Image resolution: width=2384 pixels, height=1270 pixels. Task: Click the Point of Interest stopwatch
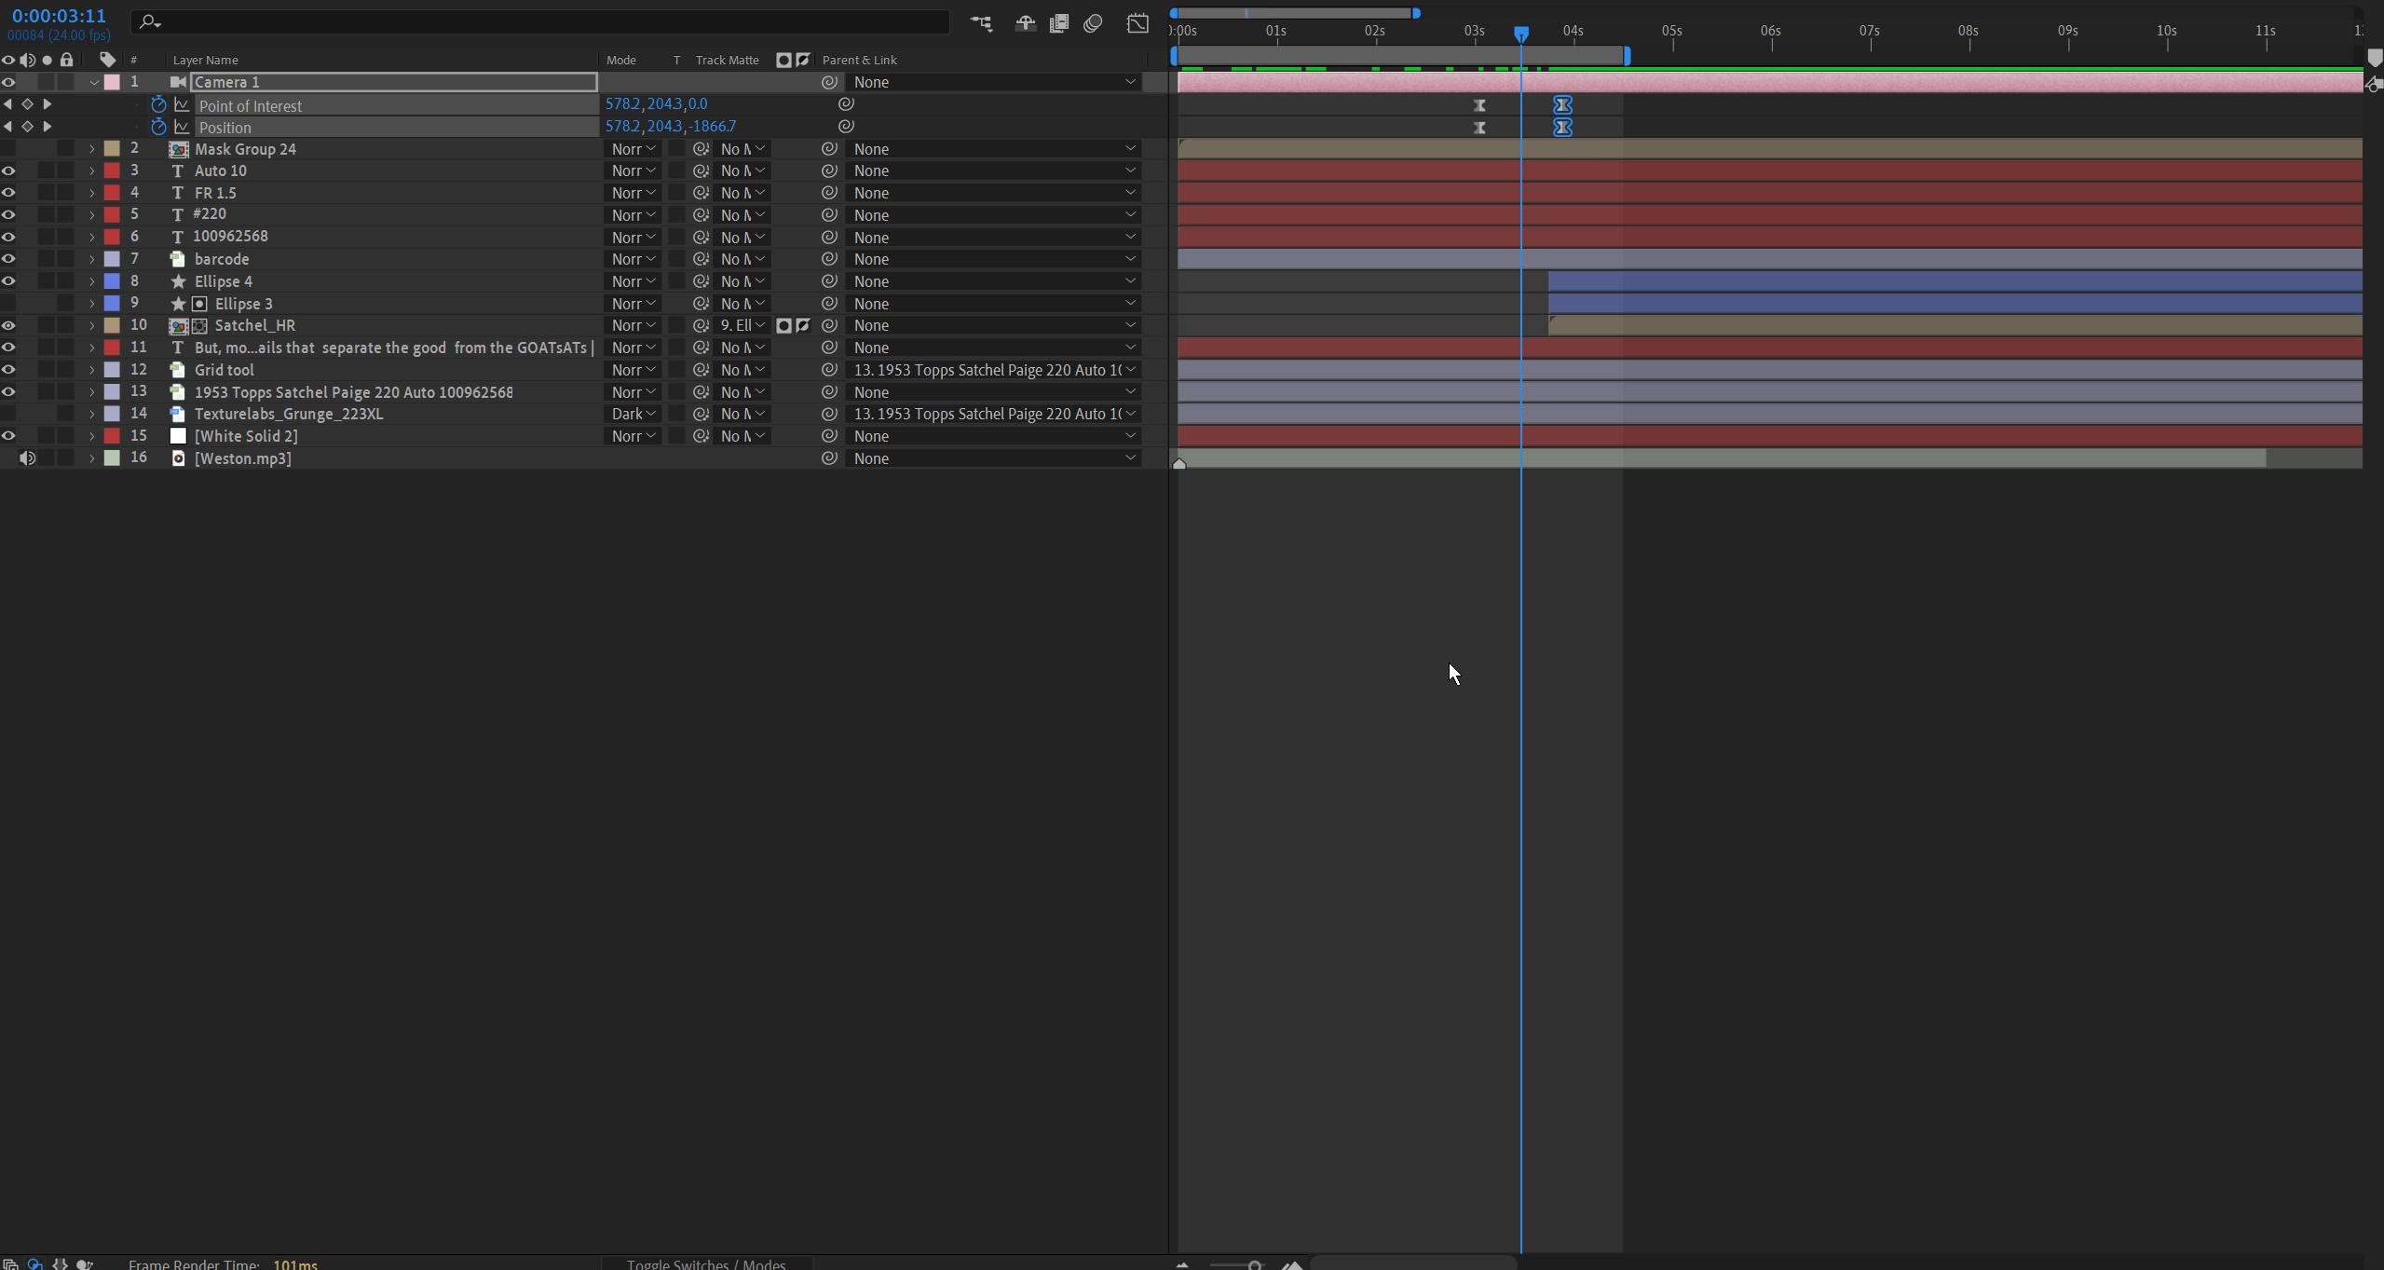tap(158, 104)
